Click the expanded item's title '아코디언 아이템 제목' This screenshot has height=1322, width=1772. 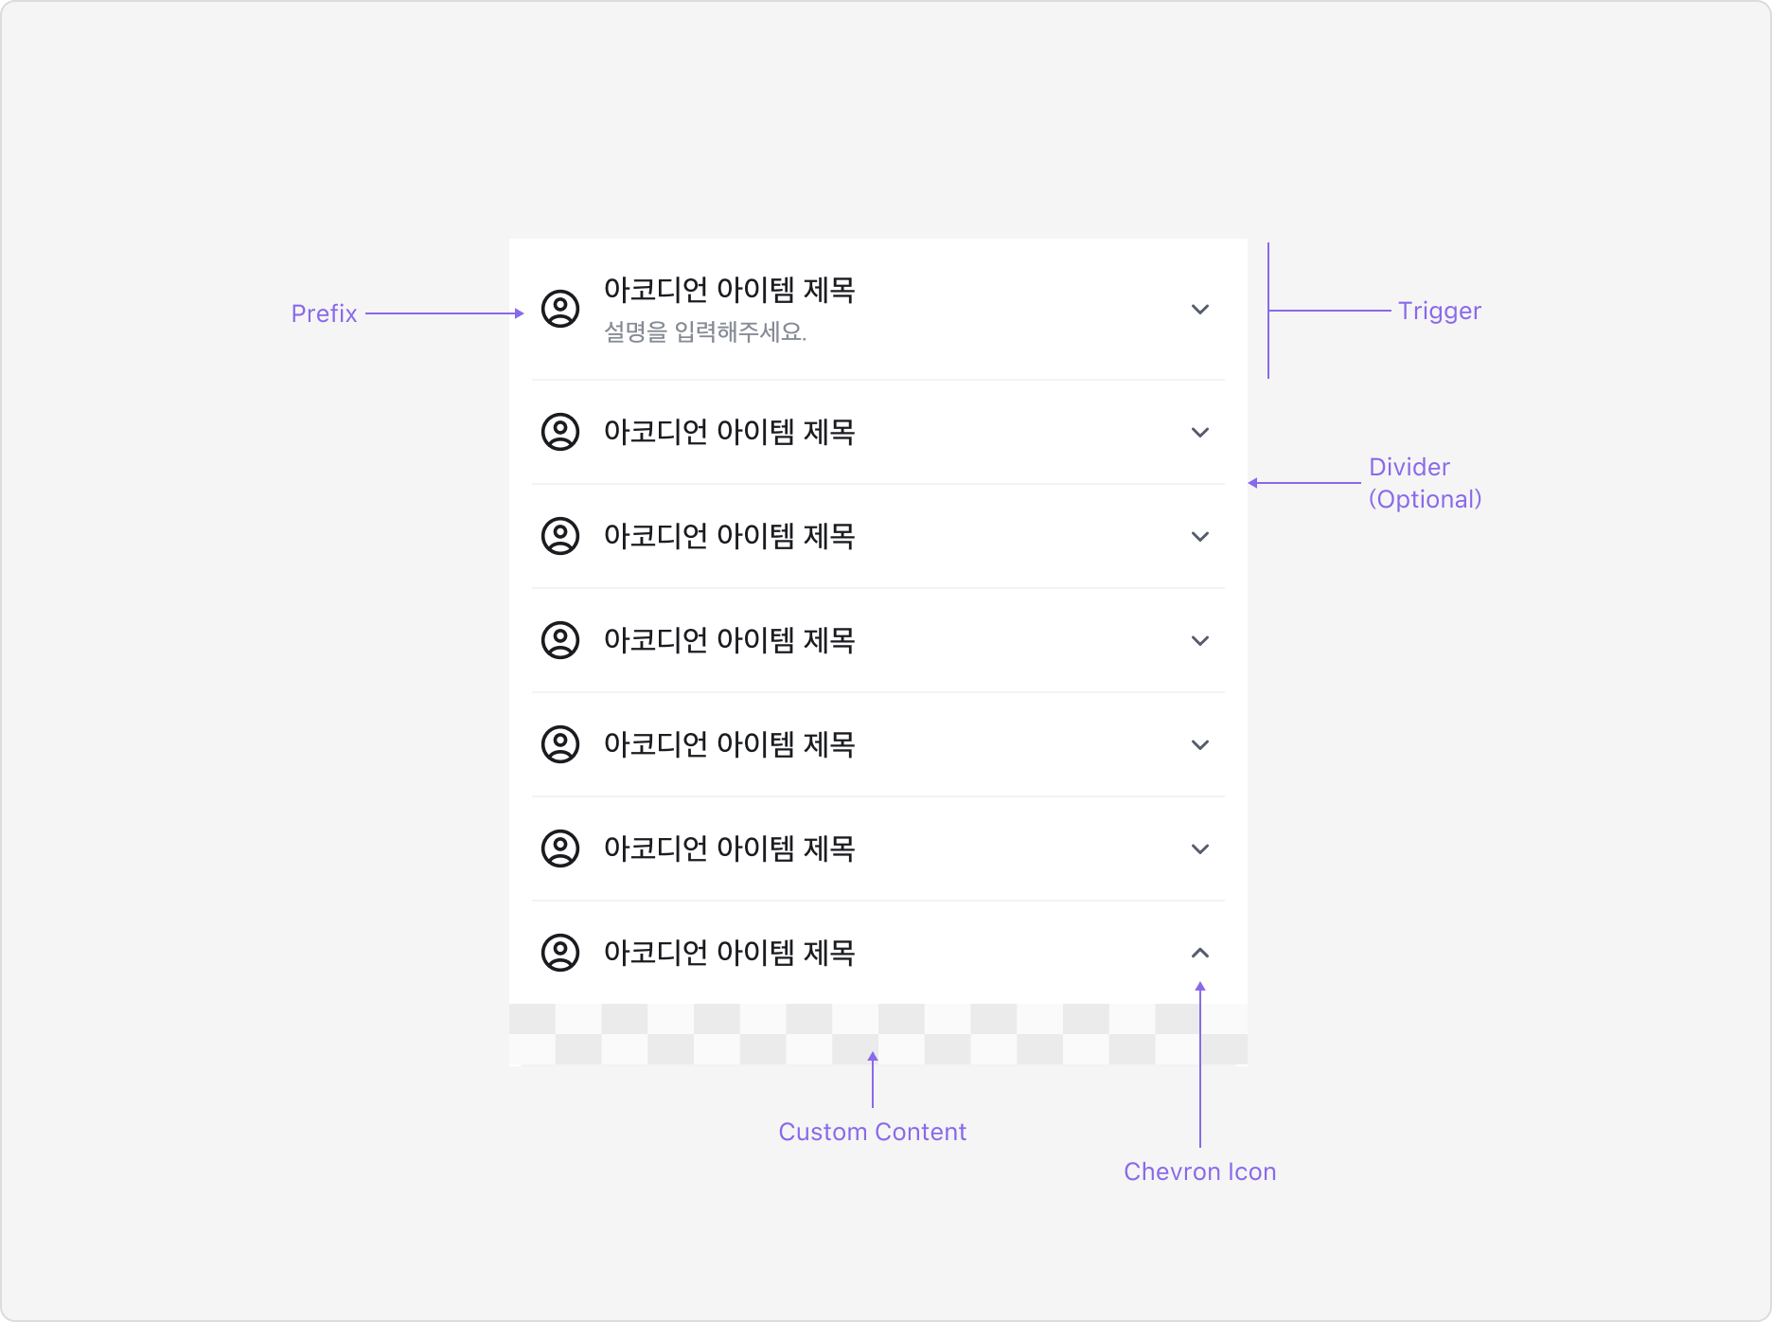pyautogui.click(x=730, y=953)
